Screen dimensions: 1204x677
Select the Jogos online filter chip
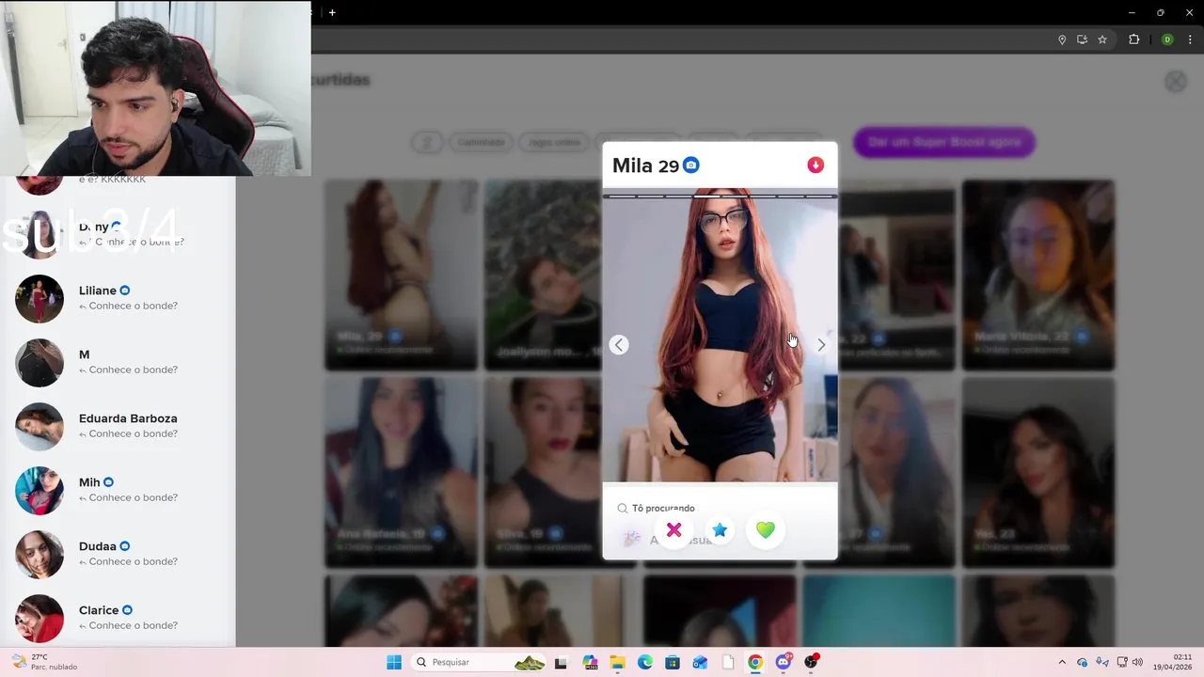(x=553, y=142)
